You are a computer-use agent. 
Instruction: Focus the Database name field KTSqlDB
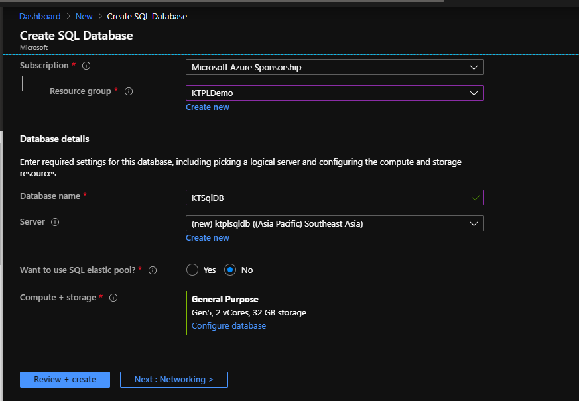click(x=334, y=198)
